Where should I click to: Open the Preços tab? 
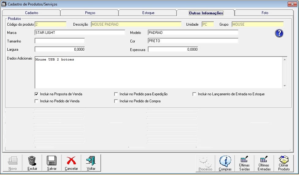(x=90, y=13)
